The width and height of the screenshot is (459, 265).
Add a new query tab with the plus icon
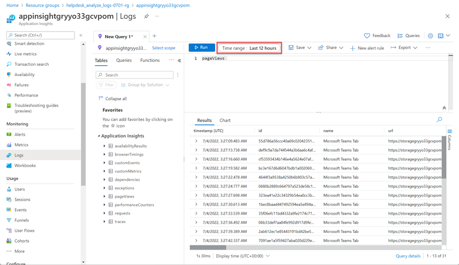(154, 36)
